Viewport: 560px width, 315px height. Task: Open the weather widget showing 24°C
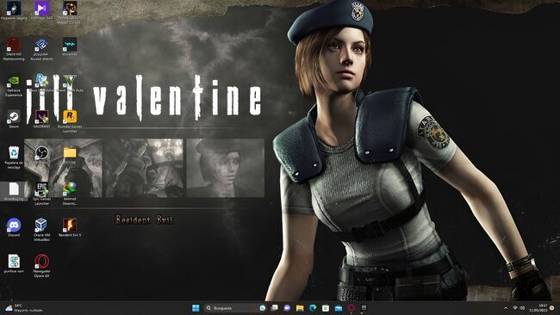[x=23, y=308]
